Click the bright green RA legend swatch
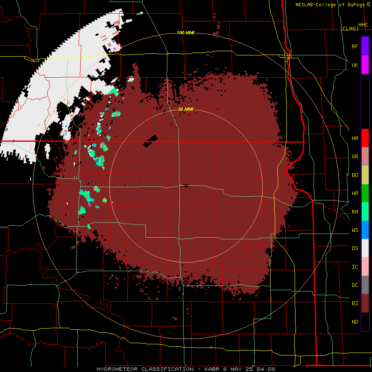The image size is (372, 372). (x=365, y=212)
